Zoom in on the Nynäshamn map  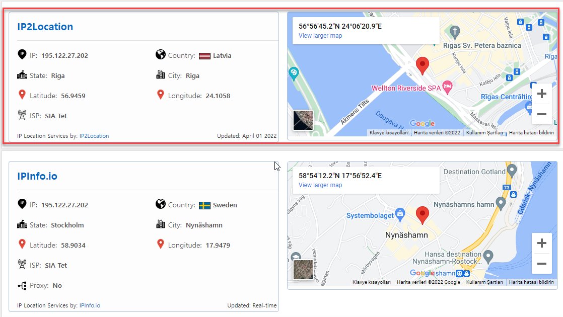(x=542, y=243)
